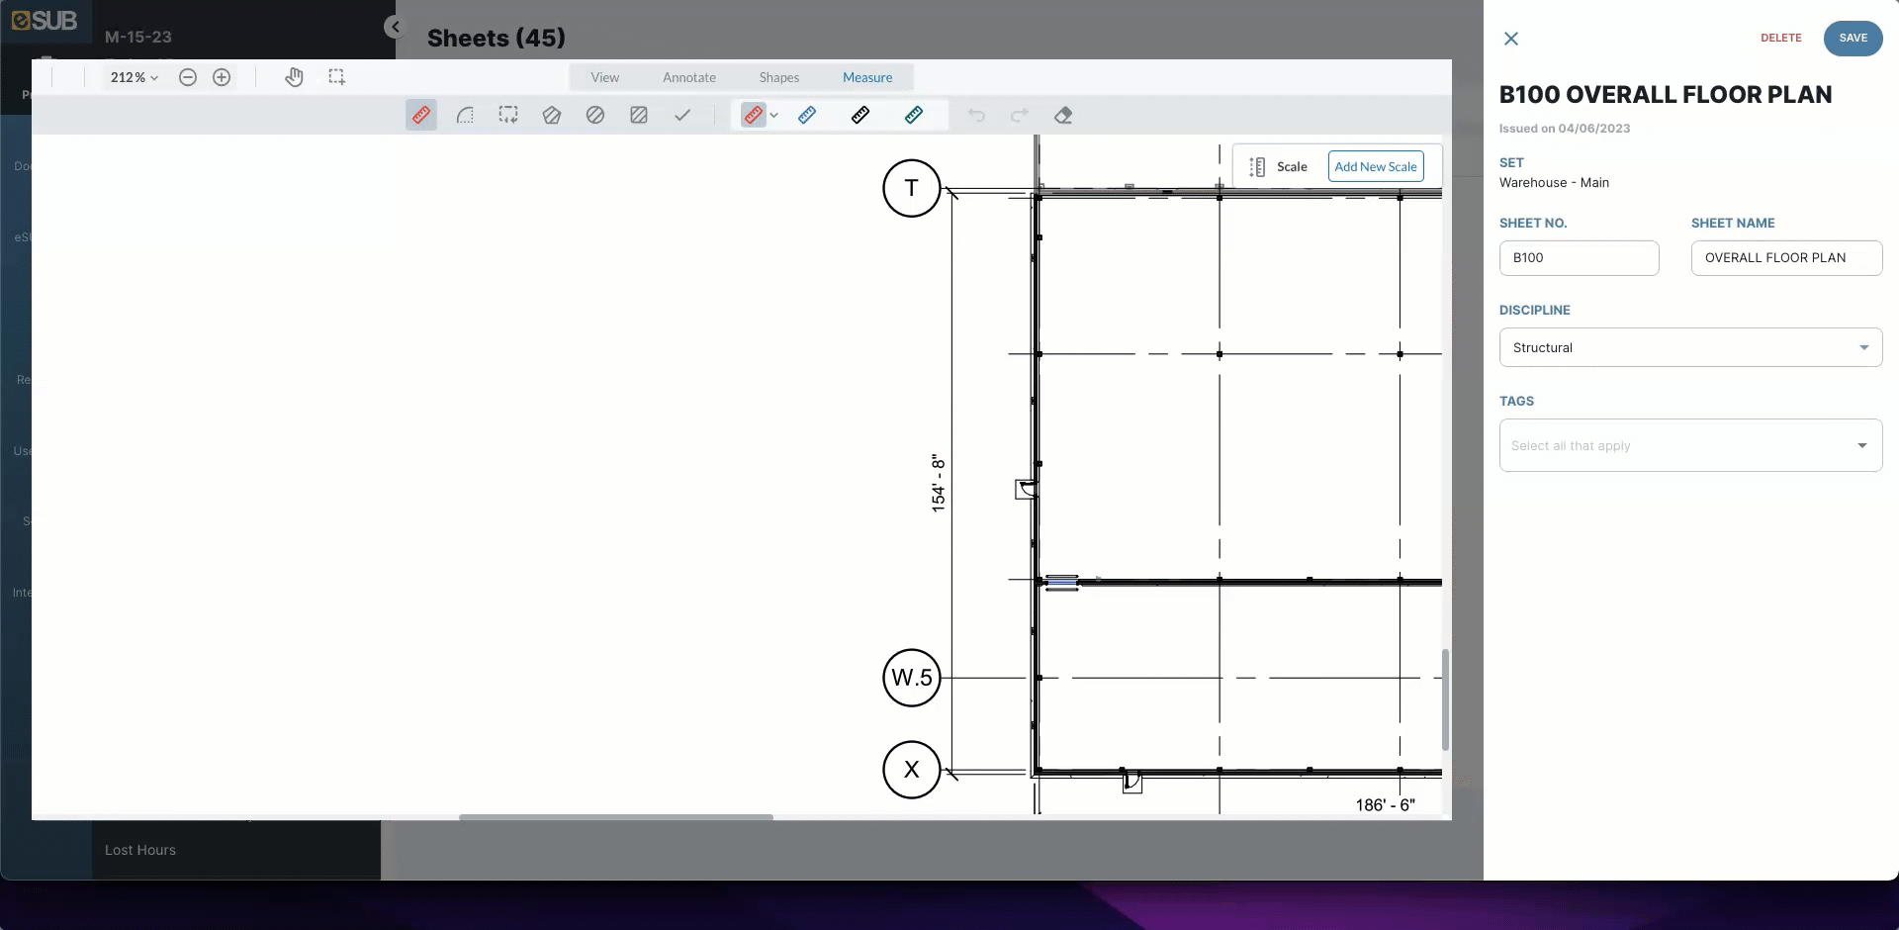Click the B100 OVERALL FLOOR PLAN title

click(x=1666, y=95)
